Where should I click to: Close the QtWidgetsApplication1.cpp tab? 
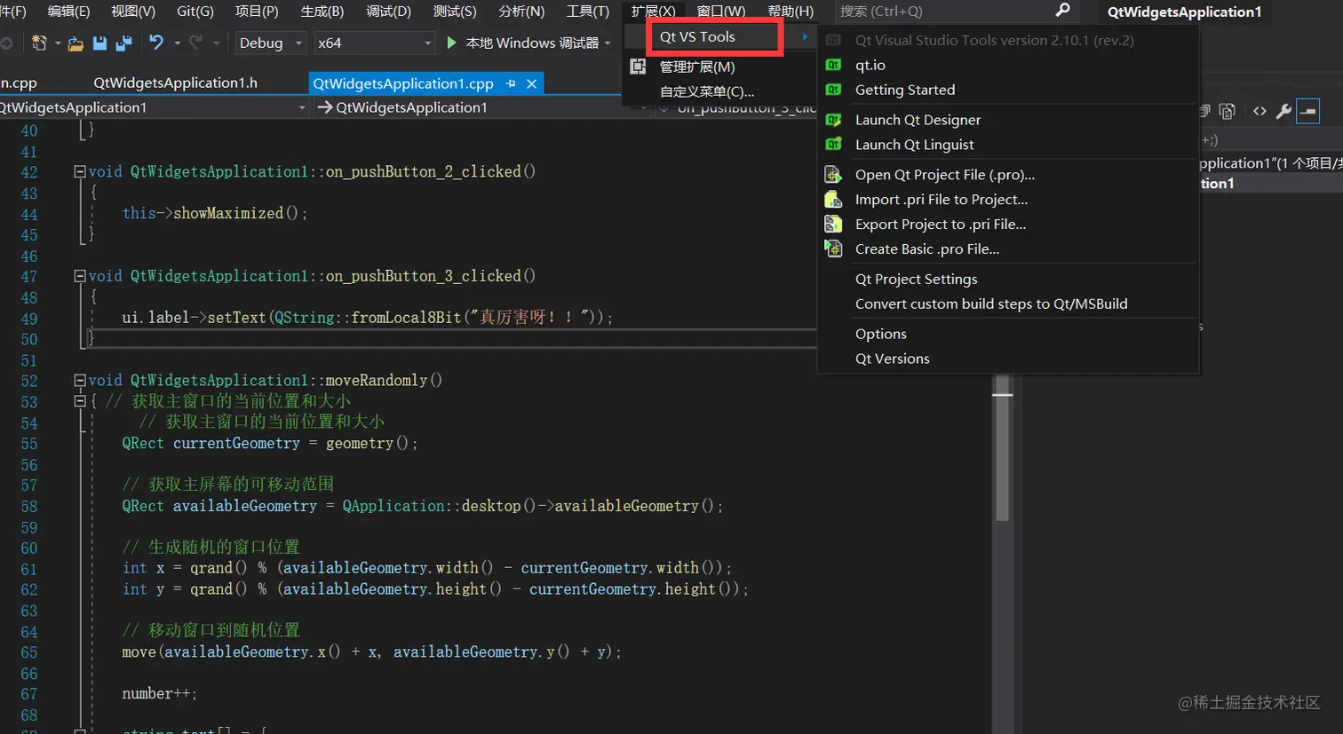coord(531,83)
